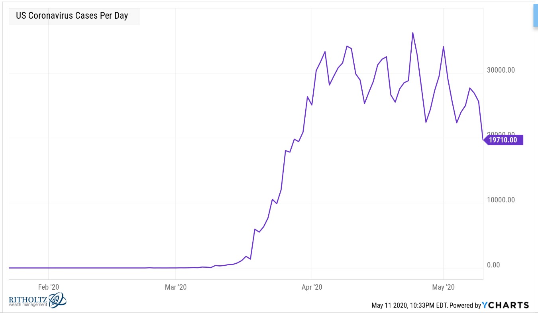
Task: Click the purple 19710.00 value flag
Action: 503,140
